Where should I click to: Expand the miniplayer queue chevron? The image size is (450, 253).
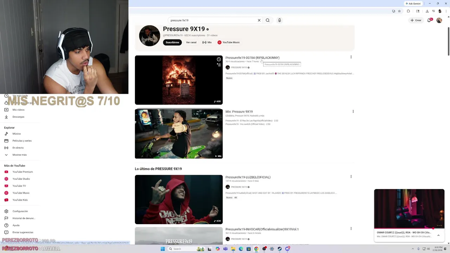[438, 235]
